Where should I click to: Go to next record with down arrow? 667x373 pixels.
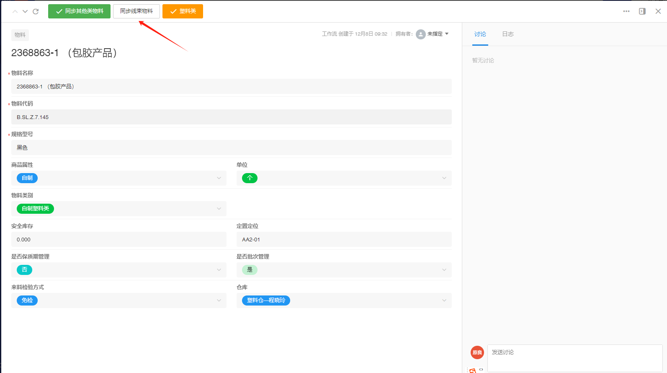(x=25, y=12)
